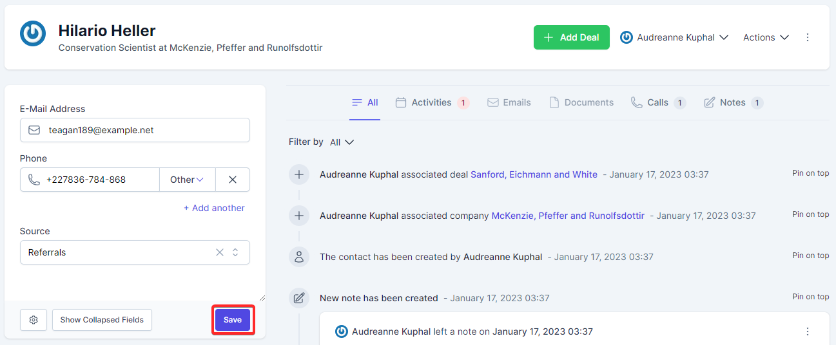Open the phone type Other dropdown
This screenshot has width=836, height=345.
click(x=187, y=180)
